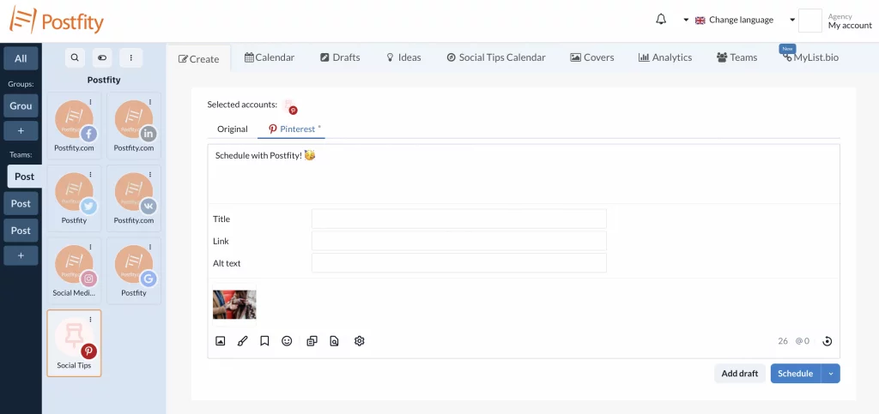Select the VK Postfity.com account
The image size is (879, 414).
(x=133, y=198)
